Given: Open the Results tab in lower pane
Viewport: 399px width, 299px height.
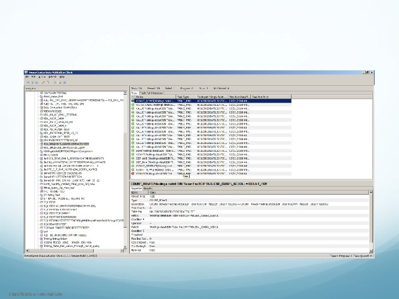Looking at the screenshot, I should pyautogui.click(x=147, y=188).
